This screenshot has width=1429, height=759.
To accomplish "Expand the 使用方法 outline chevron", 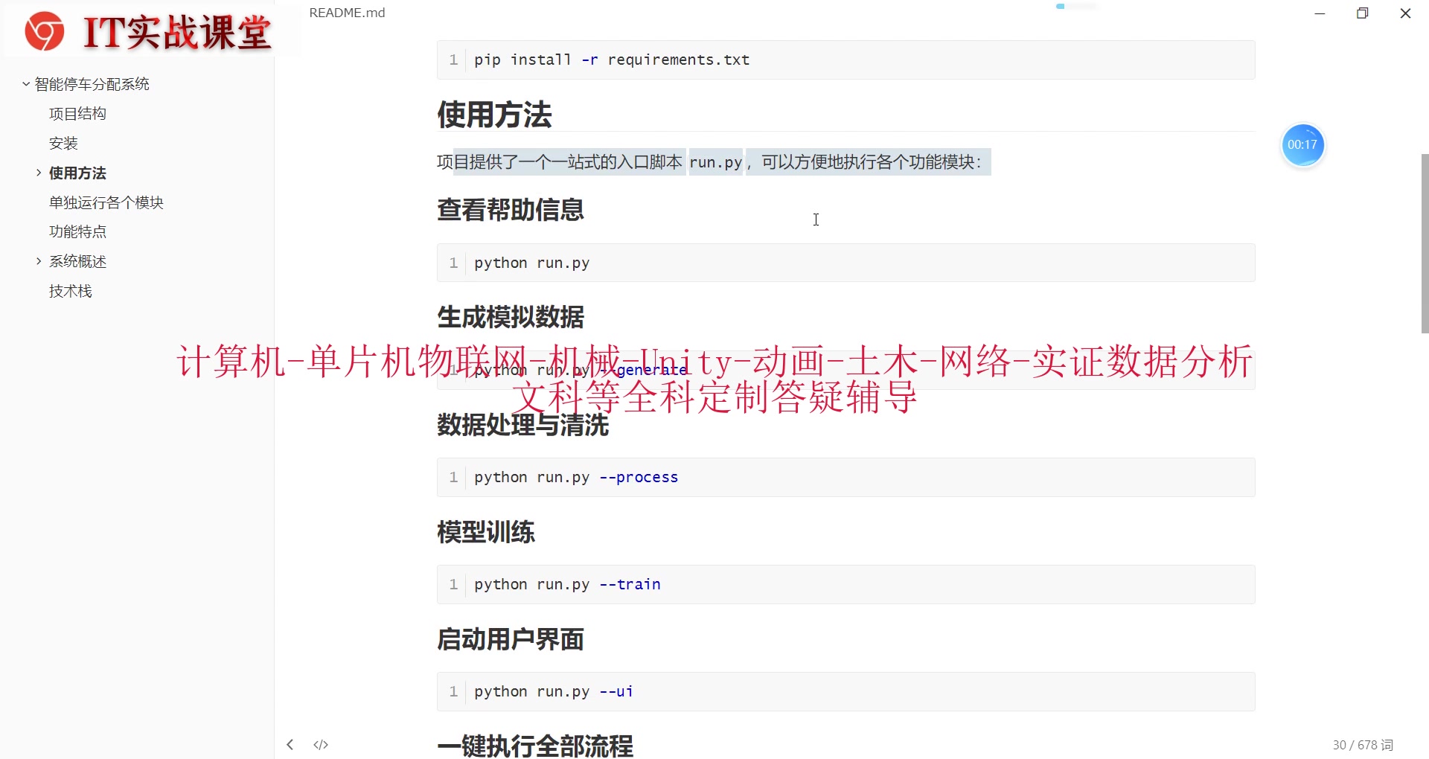I will point(39,173).
